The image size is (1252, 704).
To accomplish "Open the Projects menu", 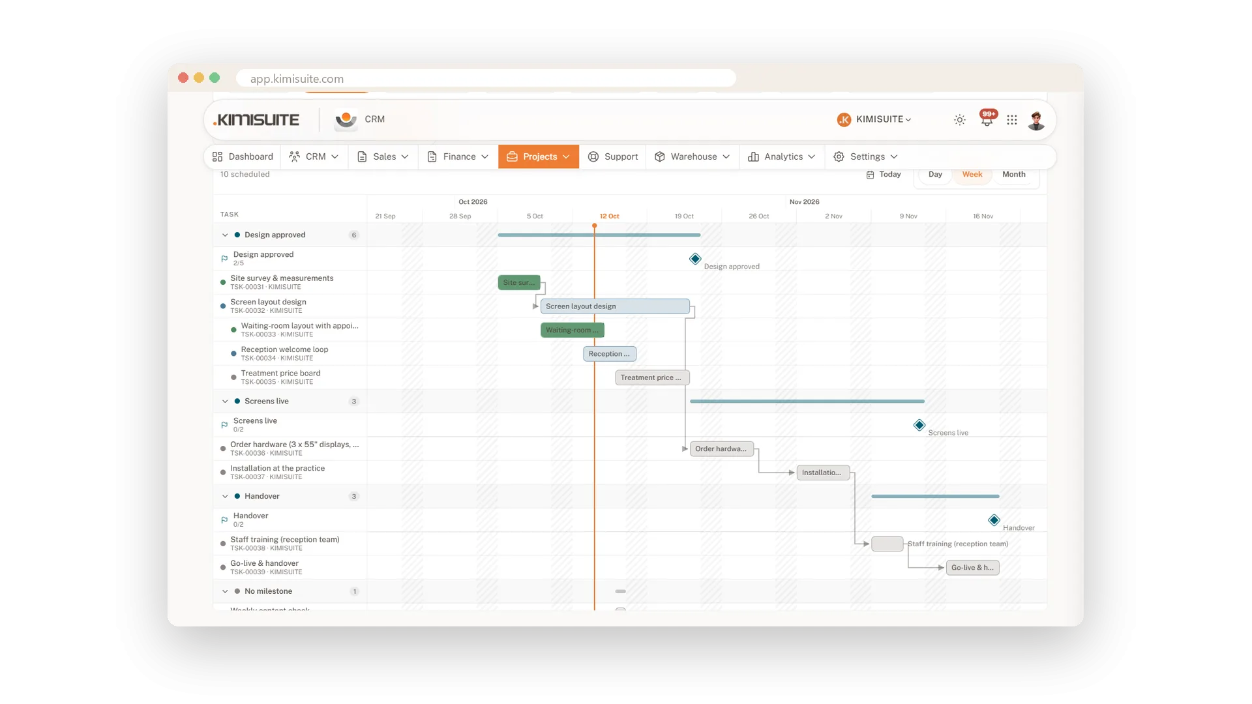I will coord(539,156).
